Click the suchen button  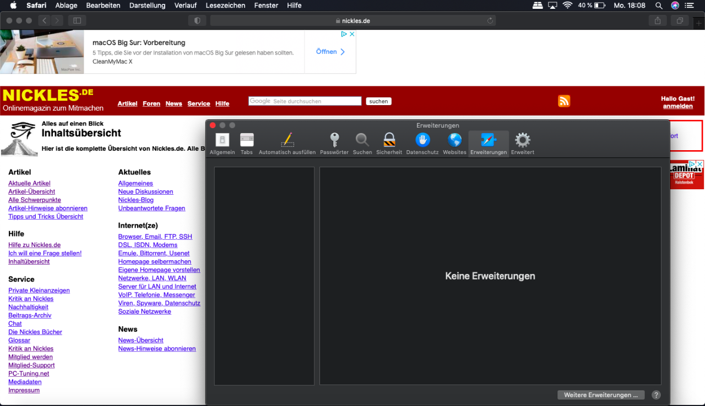378,101
